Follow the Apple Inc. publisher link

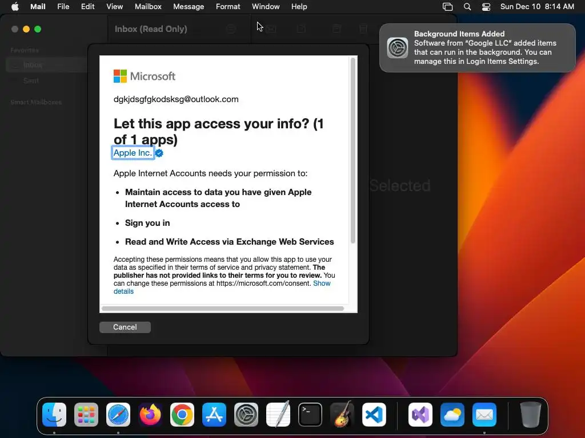[133, 153]
